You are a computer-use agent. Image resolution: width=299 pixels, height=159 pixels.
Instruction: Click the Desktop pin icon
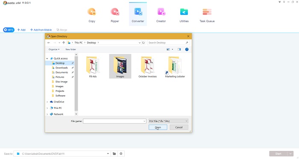(x=73, y=63)
